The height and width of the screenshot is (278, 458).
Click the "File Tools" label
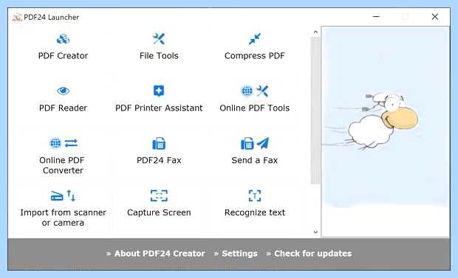pos(159,56)
